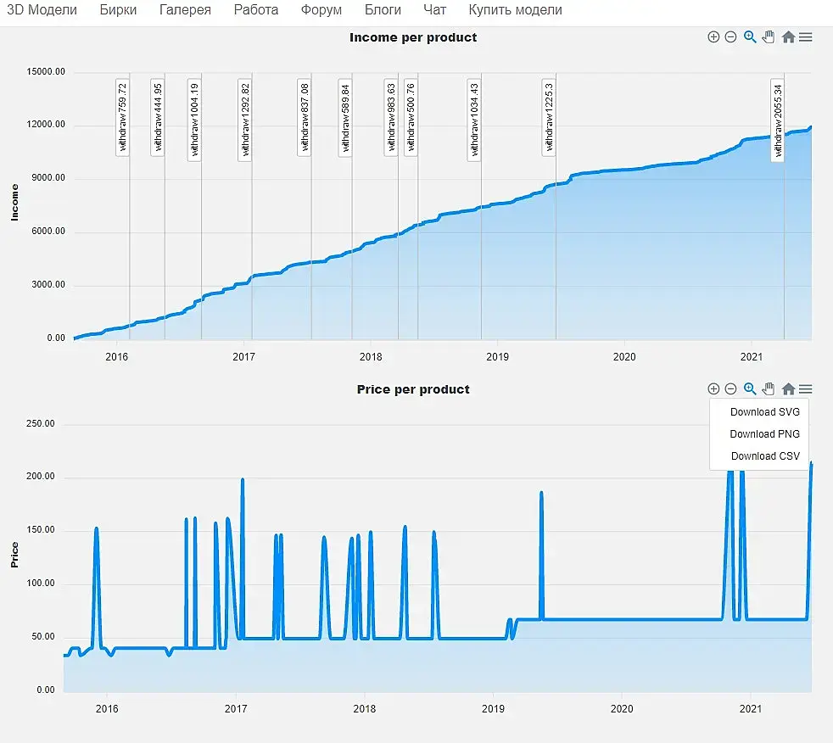This screenshot has height=743, width=833.
Task: Select the withdraw1292.82 annotation marker
Action: 244,120
